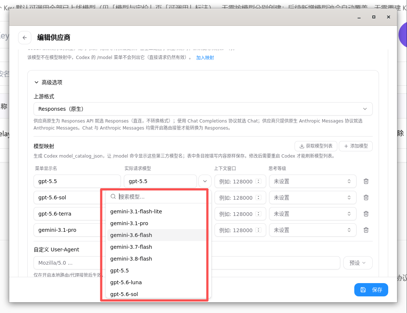The image size is (407, 313).
Task: Click context window field in gpt-5.6-sol row
Action: pyautogui.click(x=240, y=197)
